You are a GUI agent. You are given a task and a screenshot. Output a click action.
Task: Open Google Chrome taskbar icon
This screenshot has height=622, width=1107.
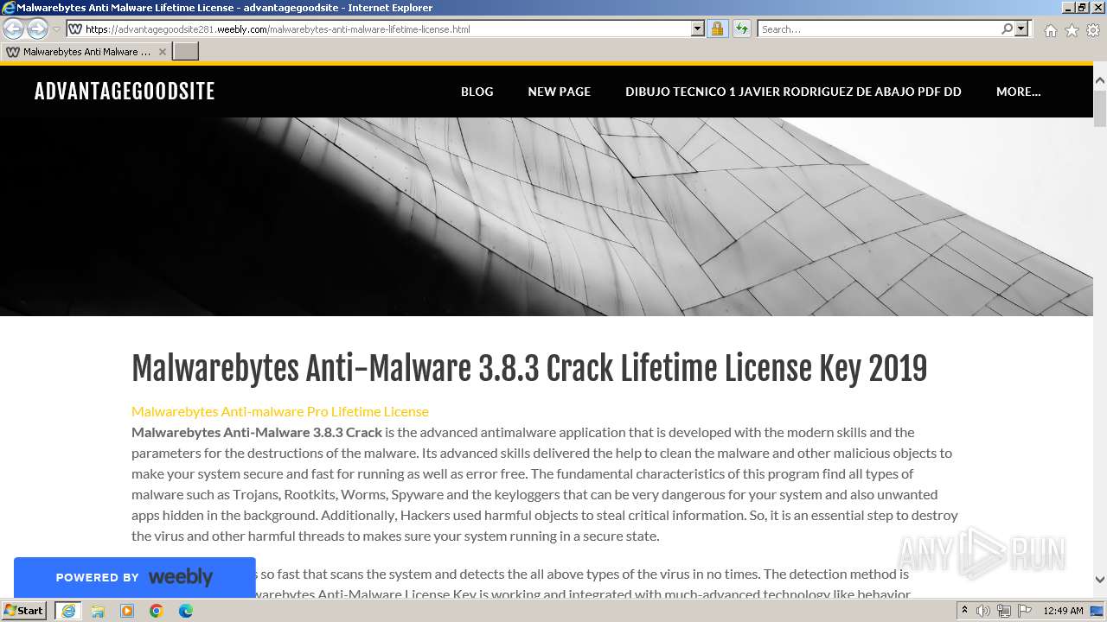pyautogui.click(x=157, y=611)
